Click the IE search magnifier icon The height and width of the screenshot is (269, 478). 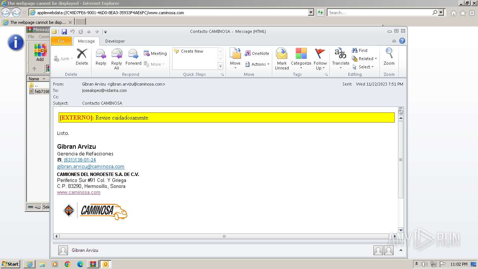[x=435, y=12]
